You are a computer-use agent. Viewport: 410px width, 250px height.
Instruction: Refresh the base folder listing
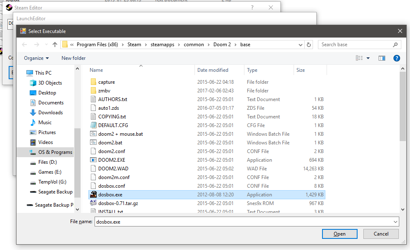[309, 45]
